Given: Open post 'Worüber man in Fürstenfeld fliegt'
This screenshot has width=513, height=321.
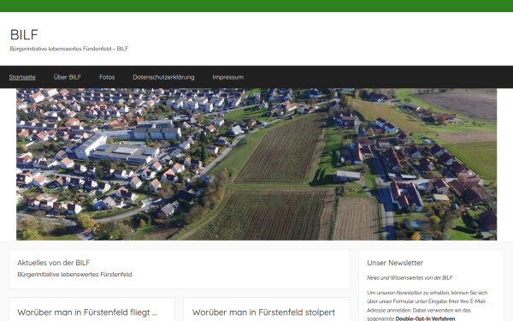Looking at the screenshot, I should coord(87,312).
